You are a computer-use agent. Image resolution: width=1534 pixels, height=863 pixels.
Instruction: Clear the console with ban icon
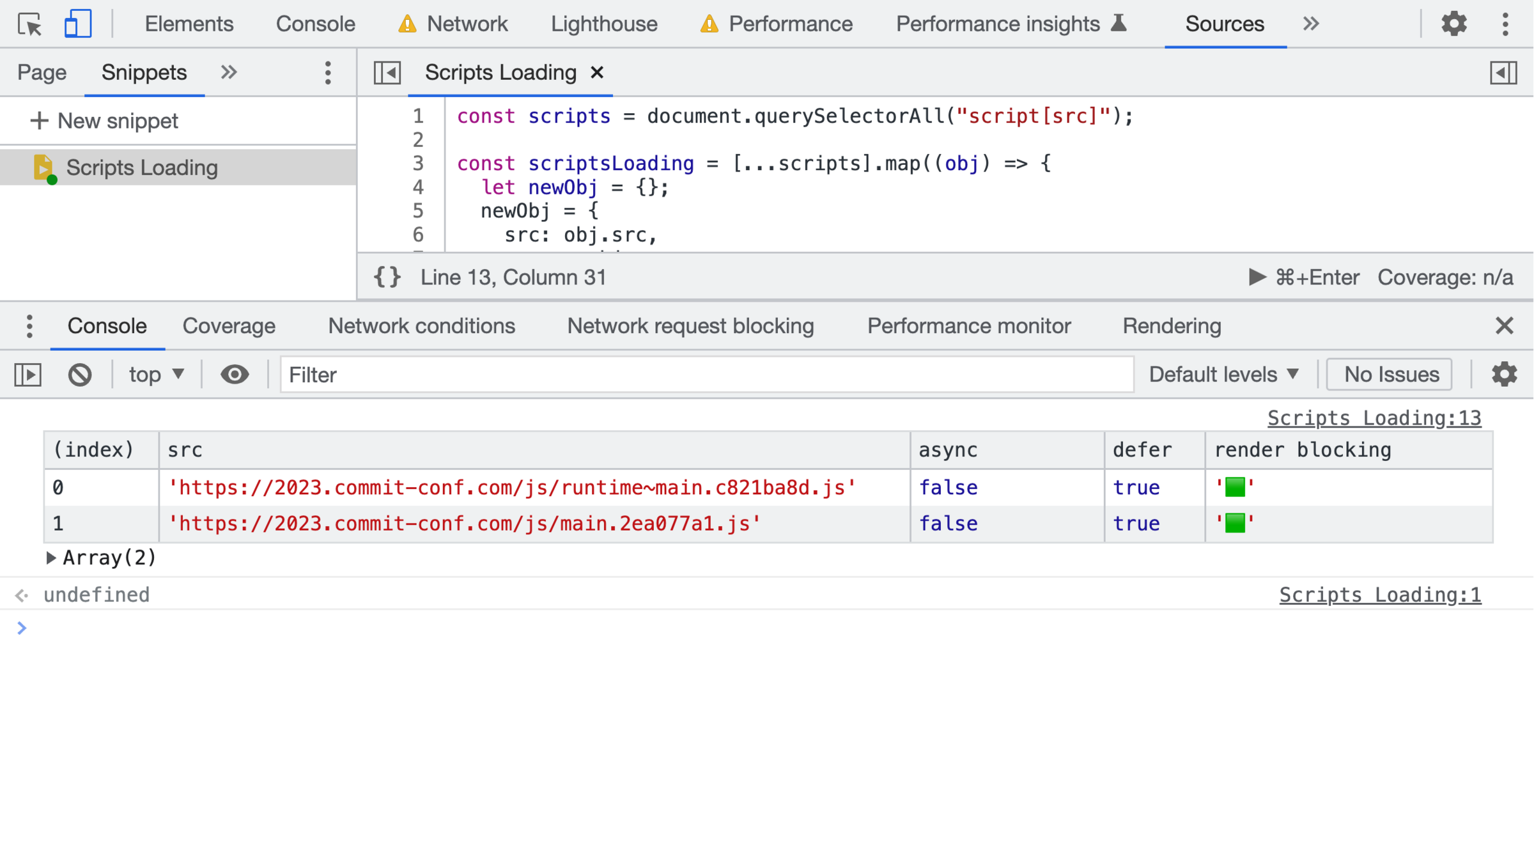point(80,375)
